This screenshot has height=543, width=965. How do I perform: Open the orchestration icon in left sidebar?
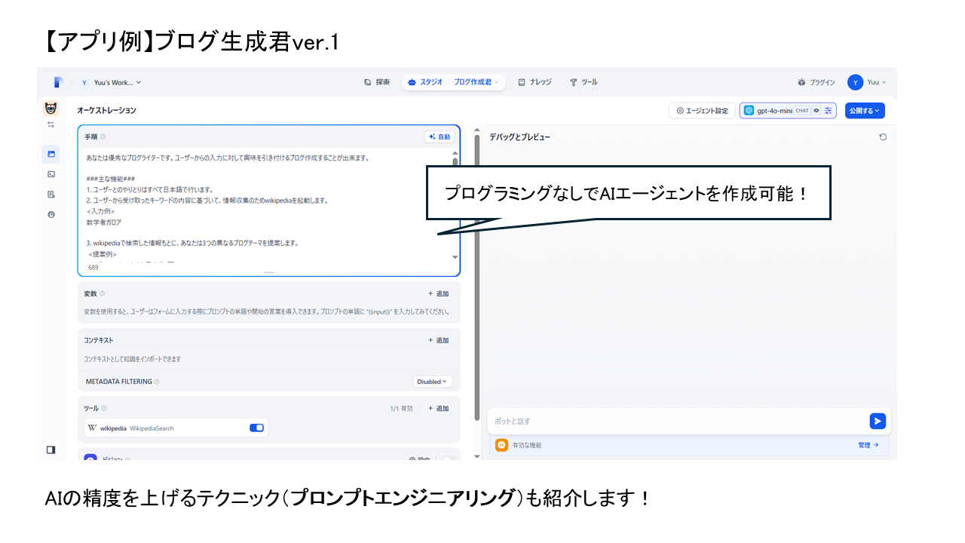coord(51,154)
